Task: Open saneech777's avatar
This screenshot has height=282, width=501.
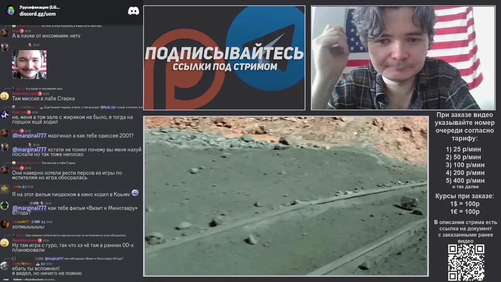Action: coord(5,224)
